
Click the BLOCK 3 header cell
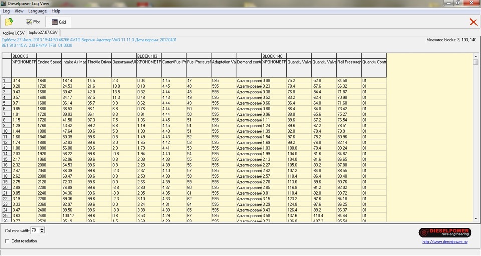pos(24,56)
